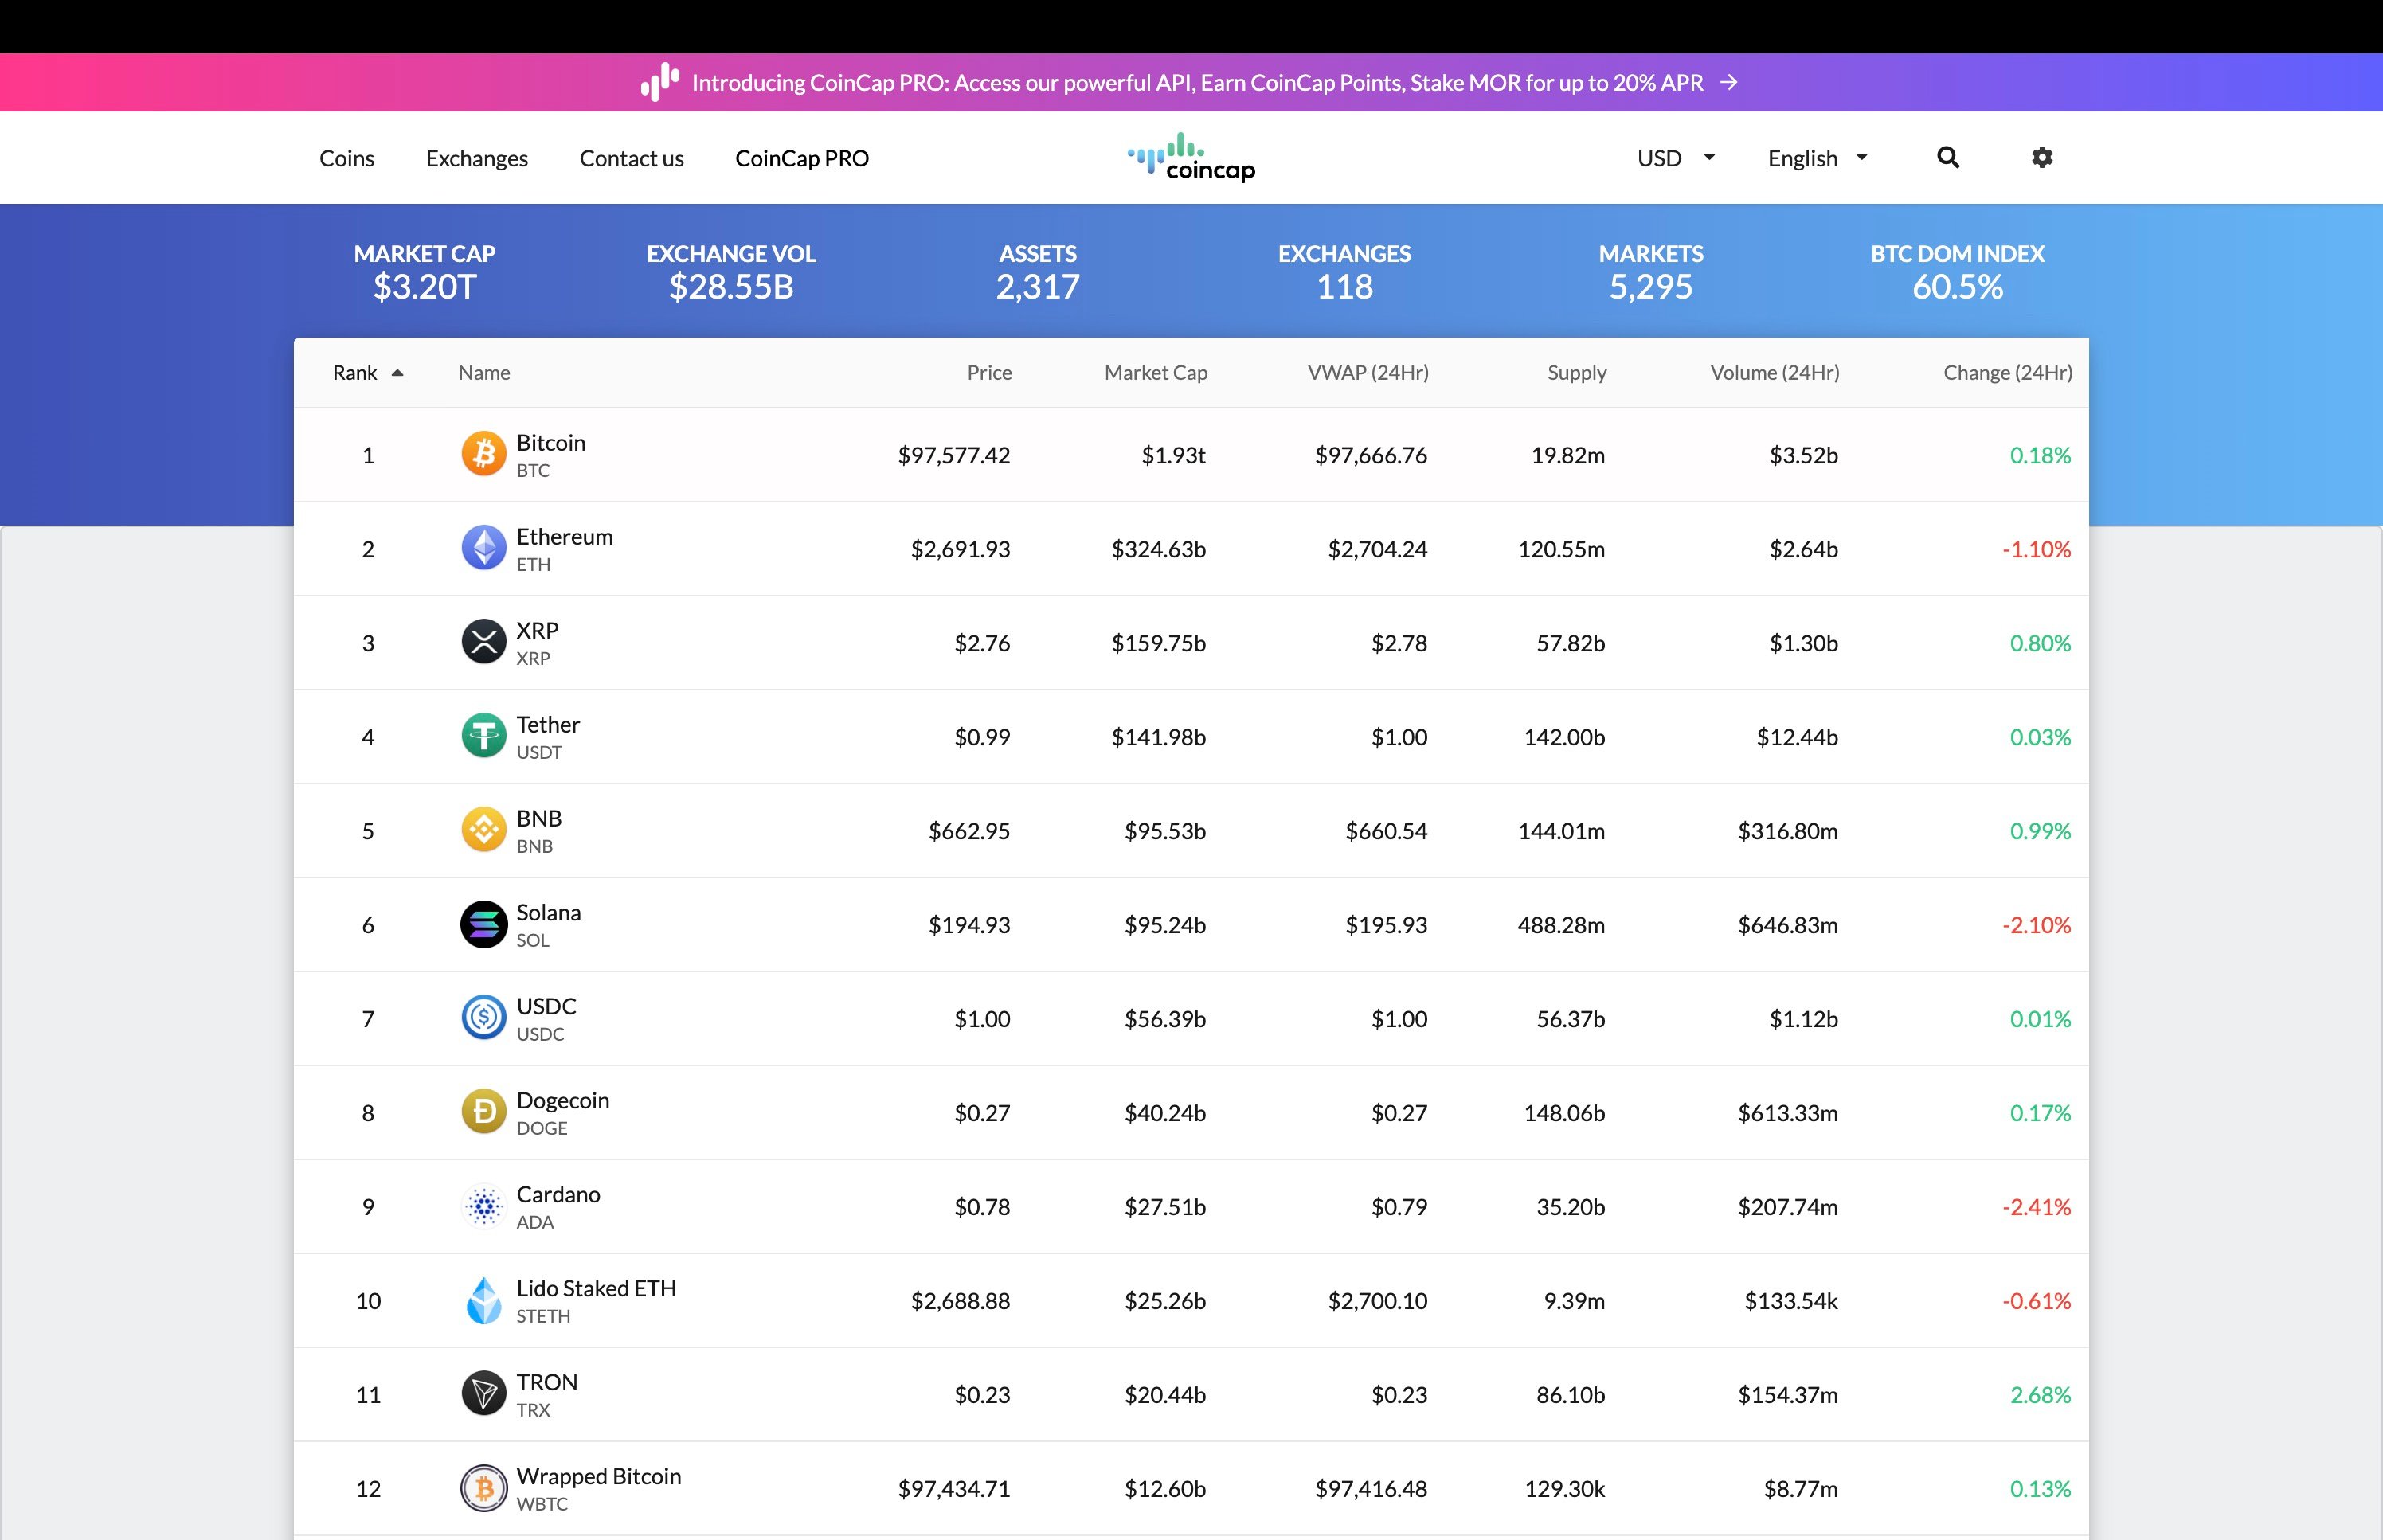The image size is (2383, 1540).
Task: Click the ASSETS 2,317 stat
Action: 1038,272
